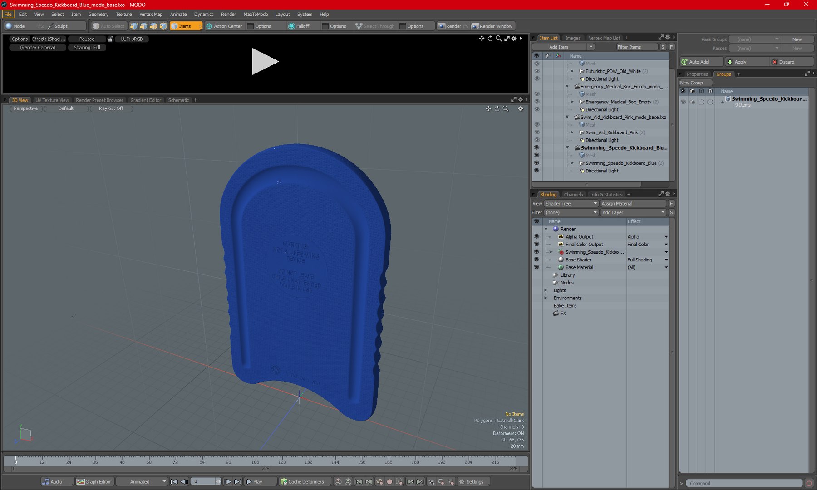Toggle visibility of Futuristic_PDW_Old_White item

tap(536, 71)
